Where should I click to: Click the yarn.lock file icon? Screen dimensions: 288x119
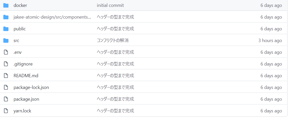pos(6,111)
